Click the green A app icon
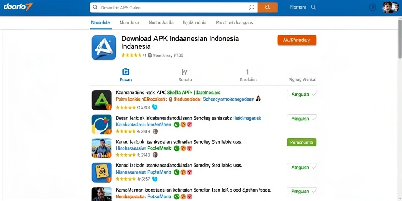This screenshot has height=201, width=402. coord(102,100)
